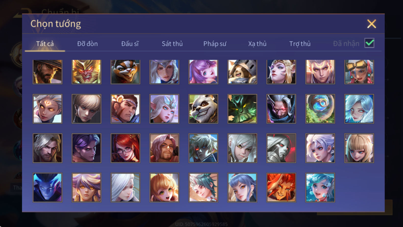The width and height of the screenshot is (403, 227).
Task: Open the Sát thủ tab
Action: [172, 44]
